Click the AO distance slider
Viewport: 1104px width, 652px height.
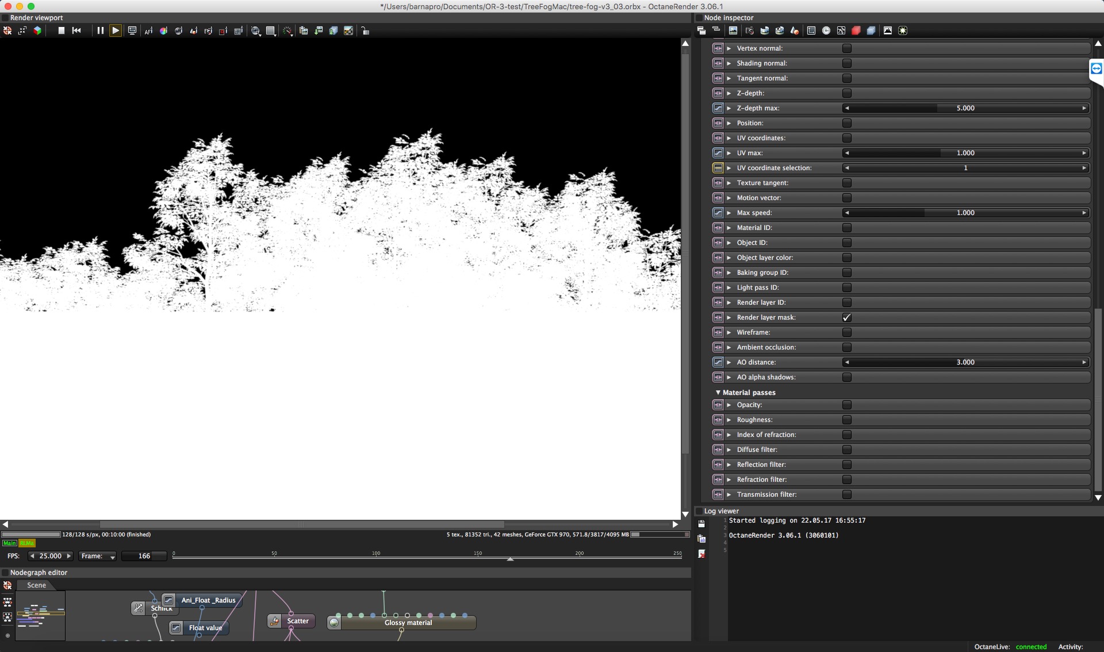coord(965,362)
